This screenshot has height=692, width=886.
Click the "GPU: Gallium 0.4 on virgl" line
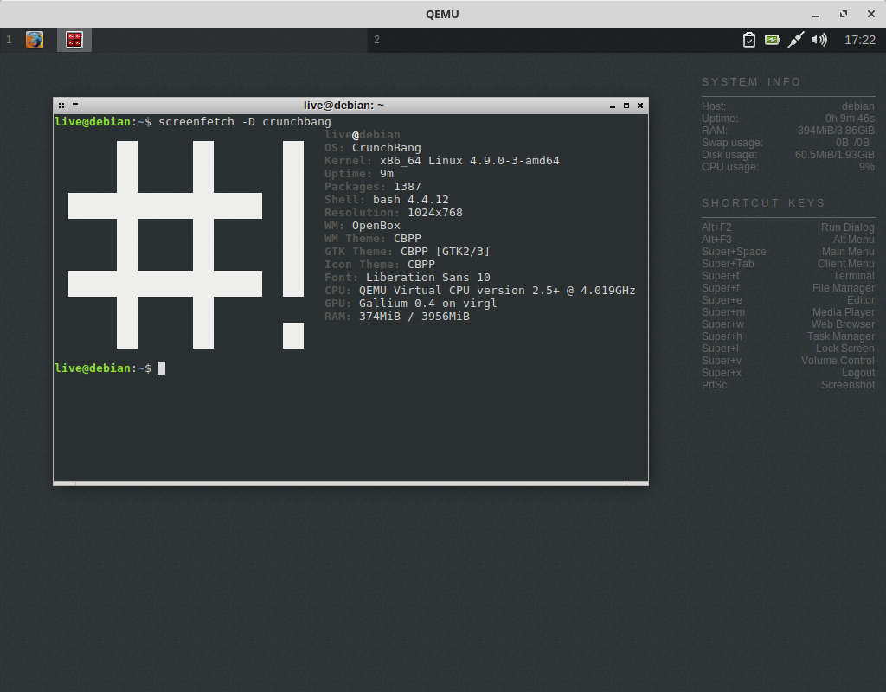point(411,304)
